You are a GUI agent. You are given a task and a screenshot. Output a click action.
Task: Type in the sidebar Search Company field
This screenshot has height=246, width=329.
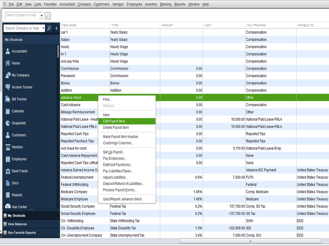click(22, 28)
